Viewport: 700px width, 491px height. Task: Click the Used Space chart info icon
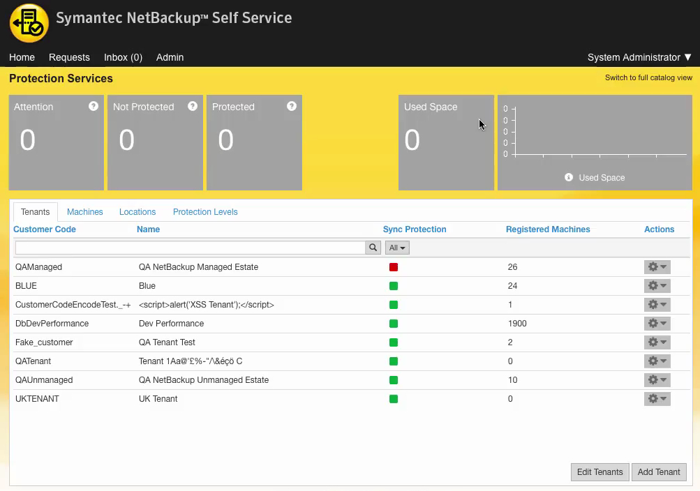tap(569, 177)
